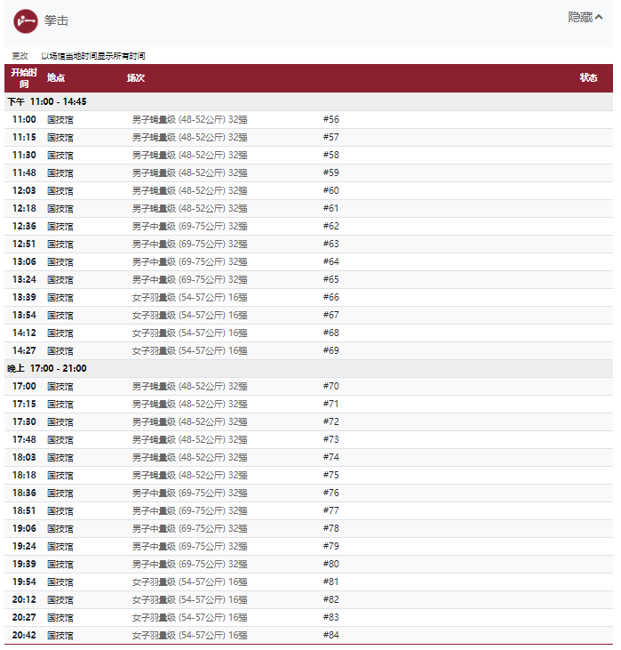Image resolution: width=621 pixels, height=650 pixels.
Task: Select the 17:00 evening bout #70
Action: click(x=308, y=386)
